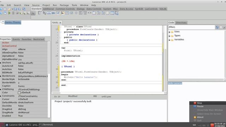
Task: Click Stop in the tray popup menu
Action: (x=199, y=103)
